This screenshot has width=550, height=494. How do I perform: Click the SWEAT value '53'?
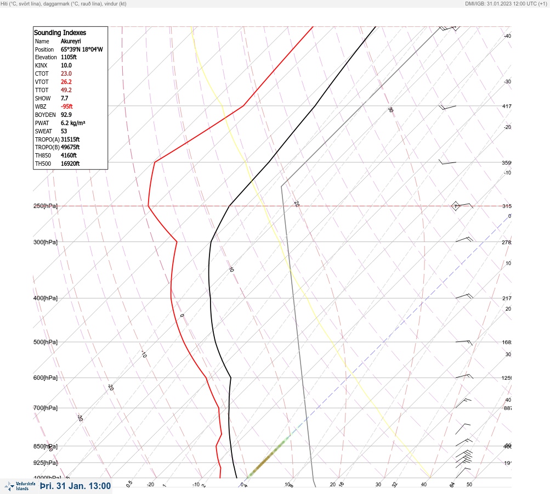point(64,131)
